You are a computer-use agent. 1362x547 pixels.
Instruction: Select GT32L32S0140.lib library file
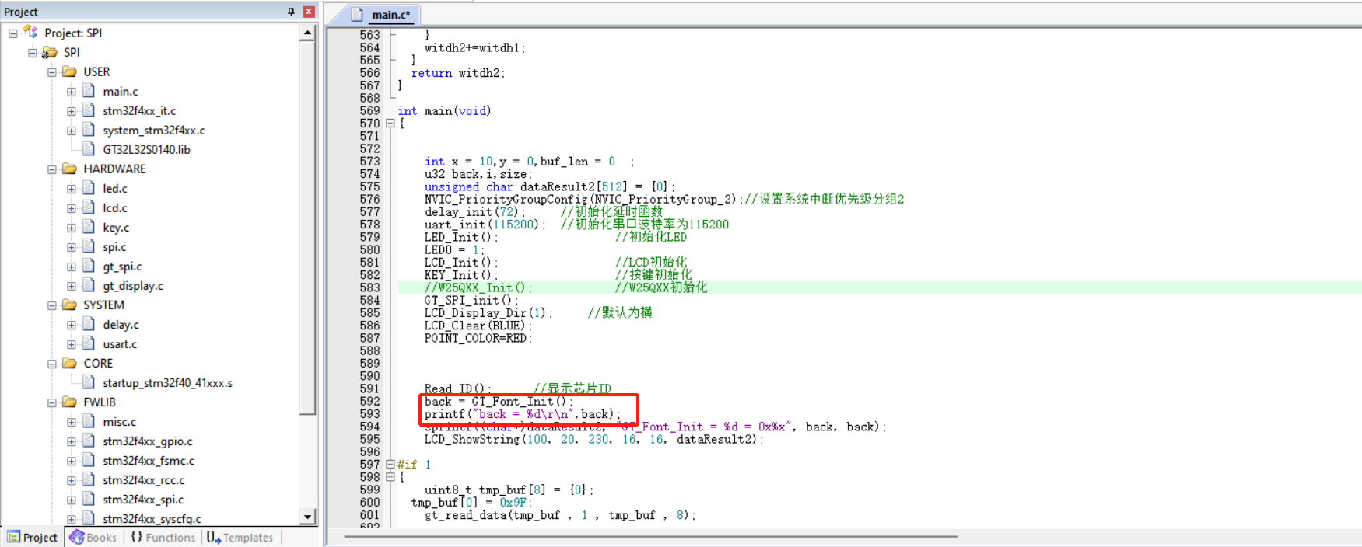146,150
